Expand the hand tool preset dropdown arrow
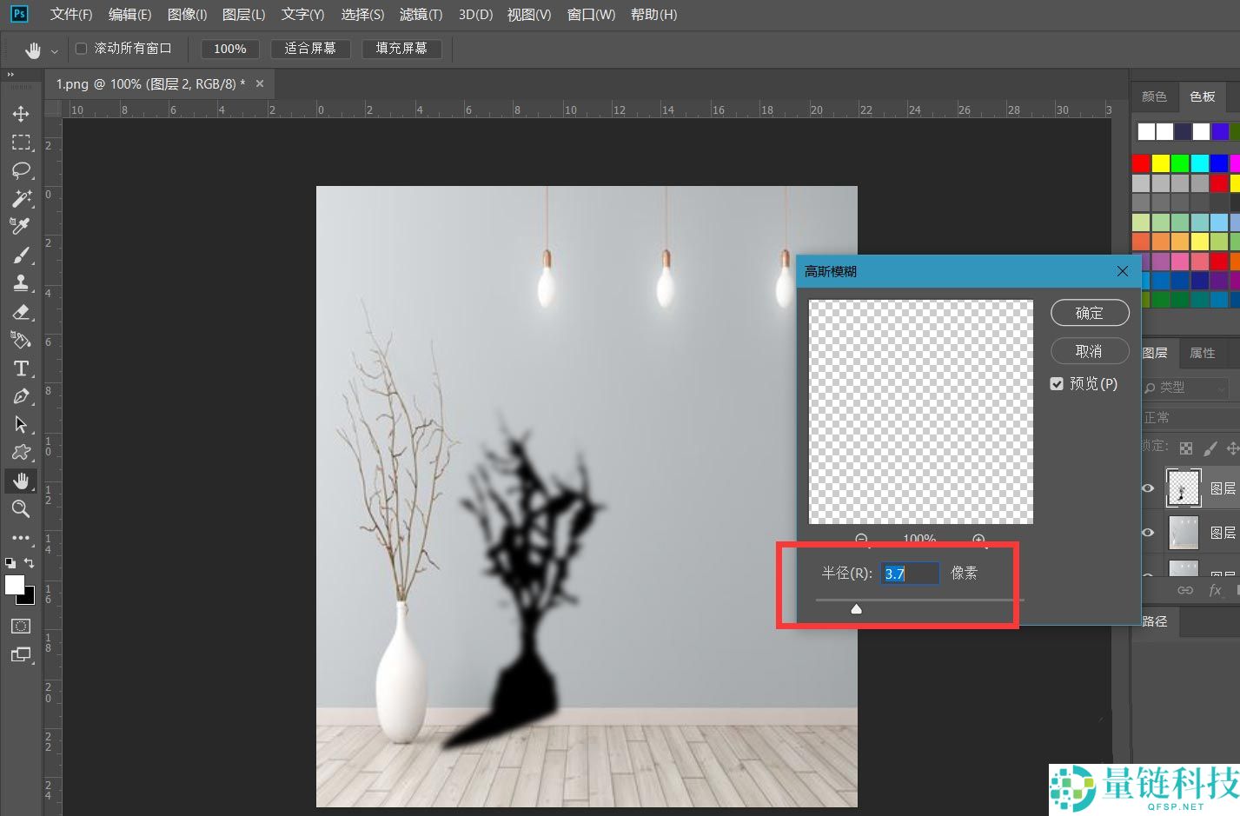Image resolution: width=1240 pixels, height=816 pixels. coord(55,51)
